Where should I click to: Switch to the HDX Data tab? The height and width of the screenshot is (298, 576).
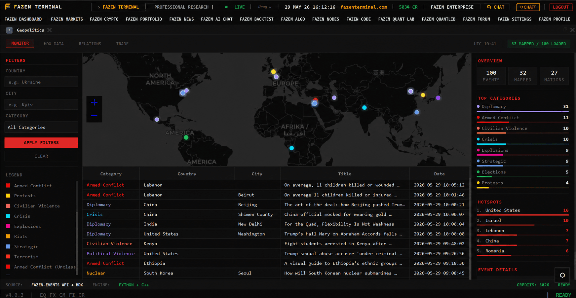[x=54, y=44]
